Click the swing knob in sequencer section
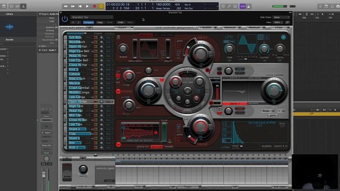 83,169
